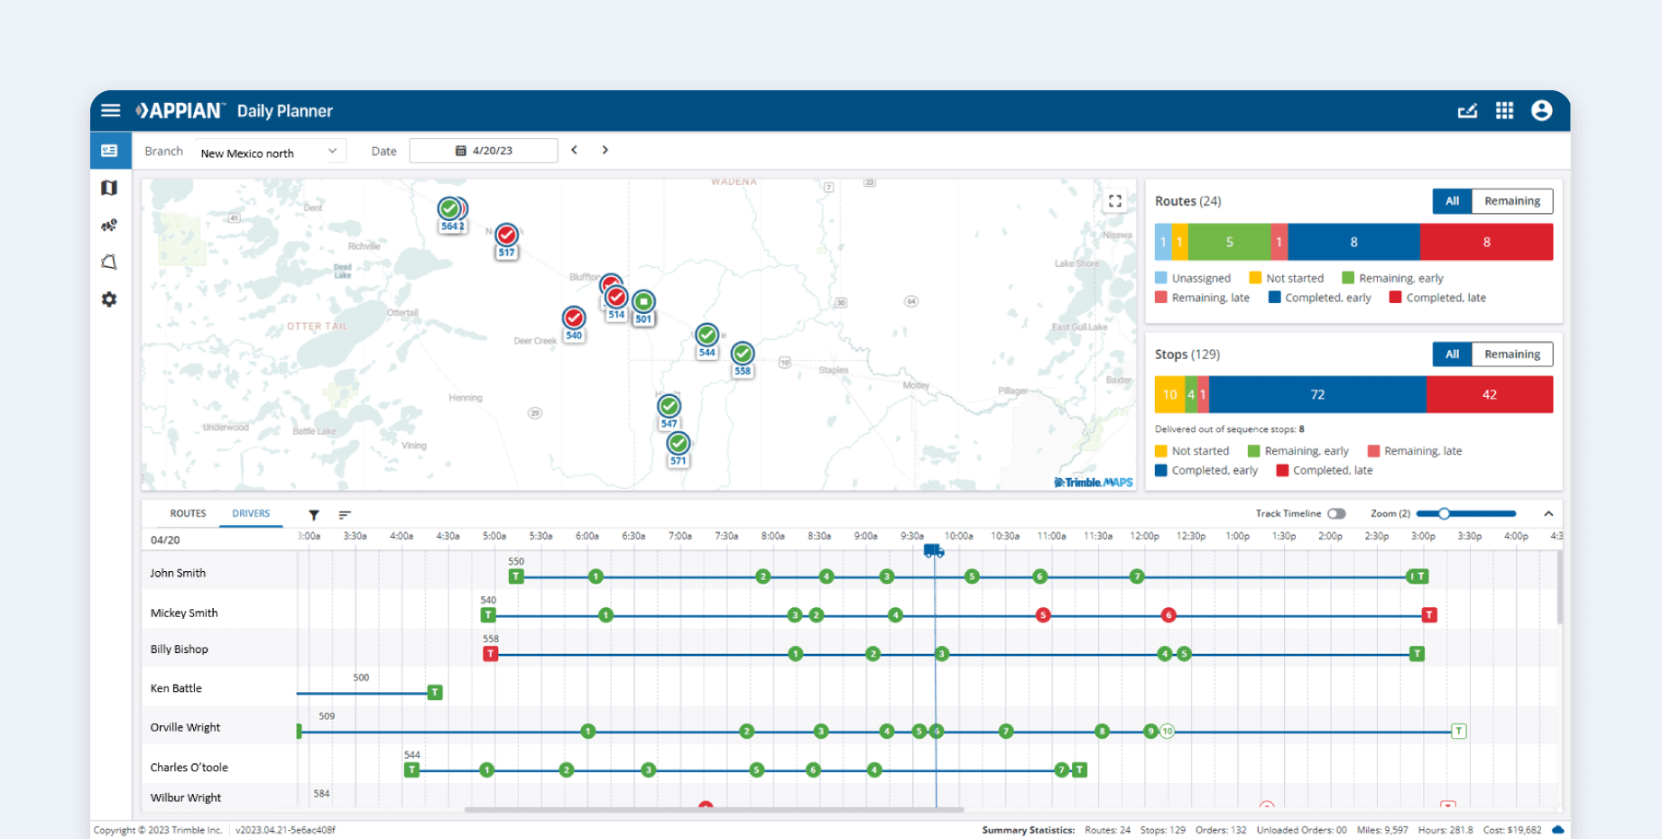Switch Stops panel to All
The height and width of the screenshot is (839, 1662).
[x=1451, y=354]
